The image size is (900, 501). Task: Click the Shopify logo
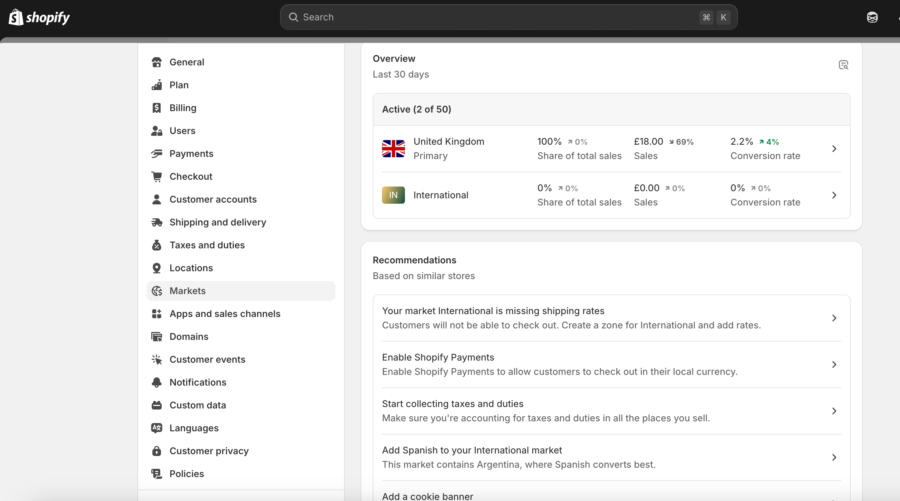pos(39,17)
